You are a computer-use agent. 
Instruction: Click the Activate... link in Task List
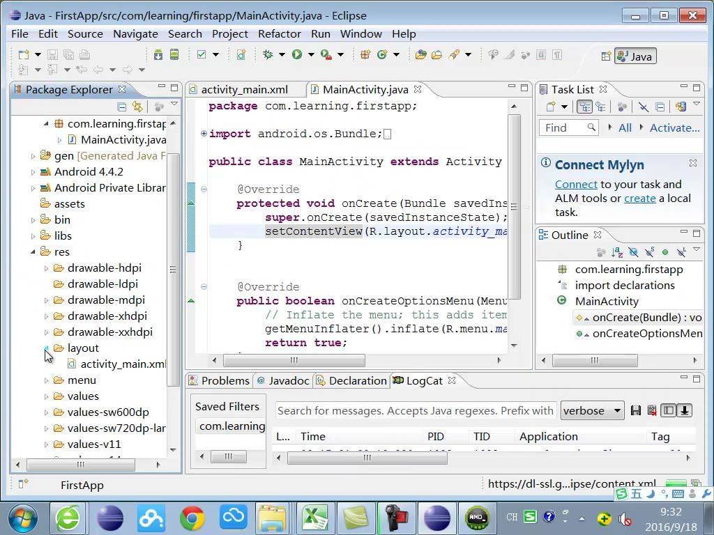click(674, 128)
